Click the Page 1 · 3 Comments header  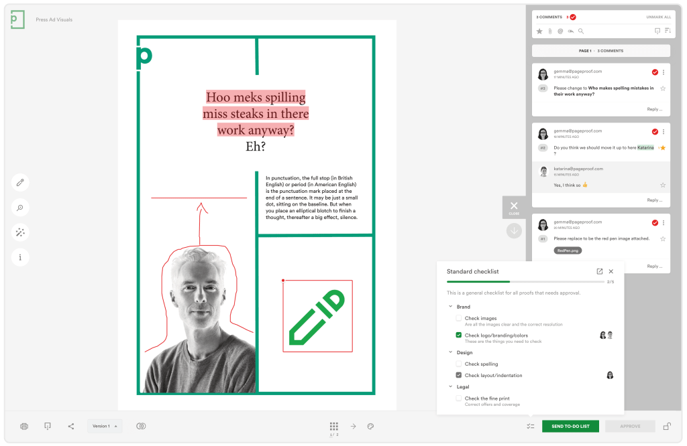tap(600, 51)
